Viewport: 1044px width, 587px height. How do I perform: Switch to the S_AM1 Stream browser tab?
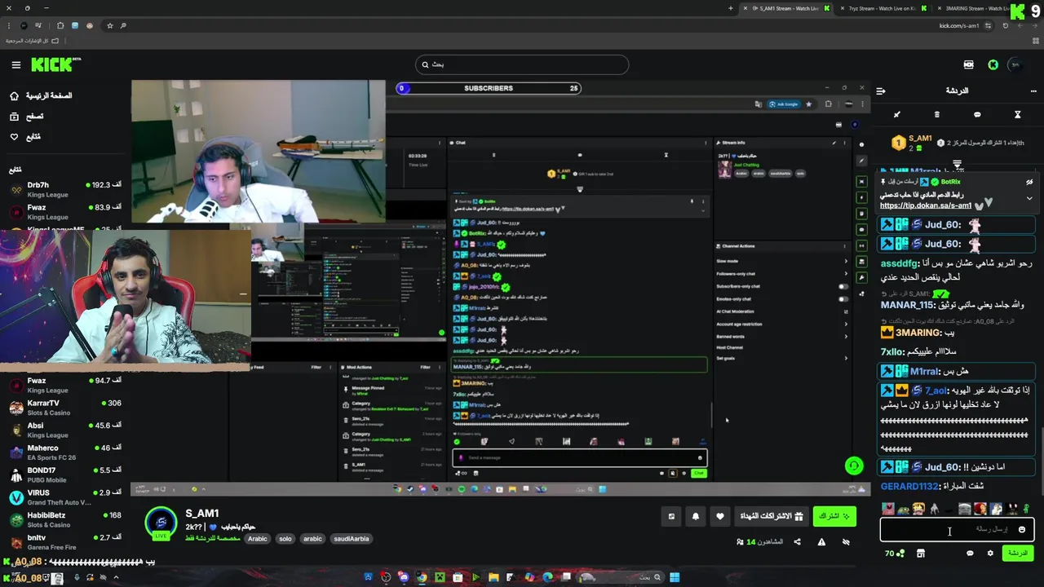click(x=787, y=8)
